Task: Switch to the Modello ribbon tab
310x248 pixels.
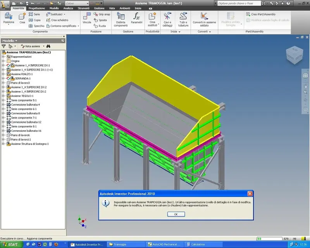Action: (x=54, y=8)
